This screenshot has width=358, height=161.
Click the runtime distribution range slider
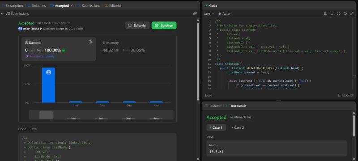[x=101, y=115]
